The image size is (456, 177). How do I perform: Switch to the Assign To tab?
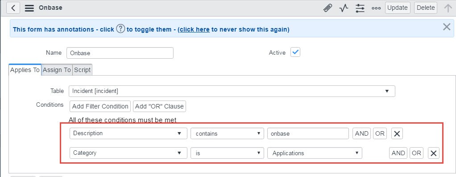pyautogui.click(x=57, y=70)
